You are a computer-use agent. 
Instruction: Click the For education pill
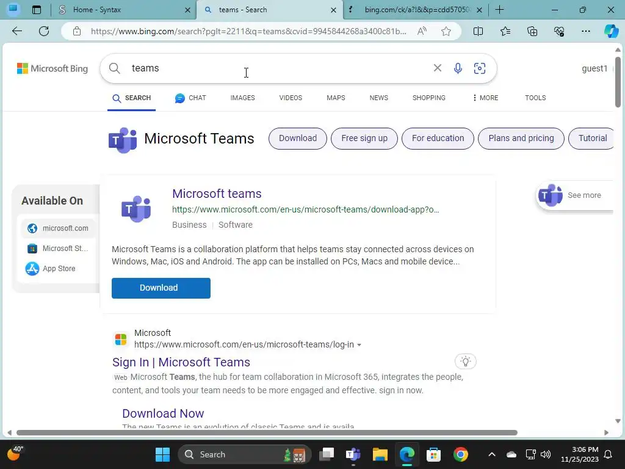point(438,139)
